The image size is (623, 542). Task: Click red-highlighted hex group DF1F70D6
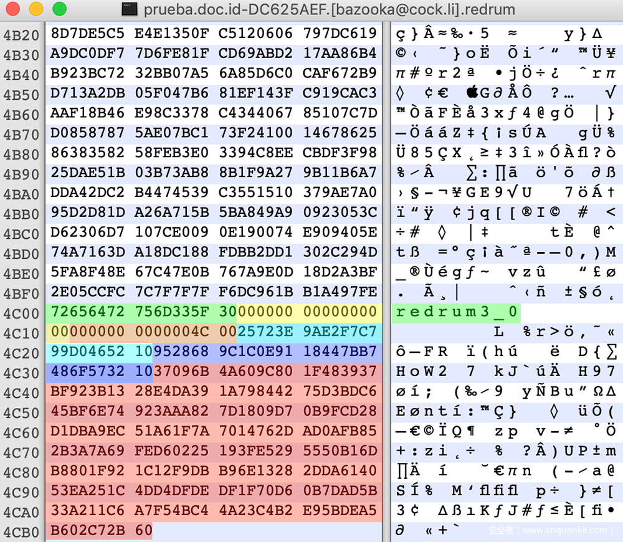point(255,491)
